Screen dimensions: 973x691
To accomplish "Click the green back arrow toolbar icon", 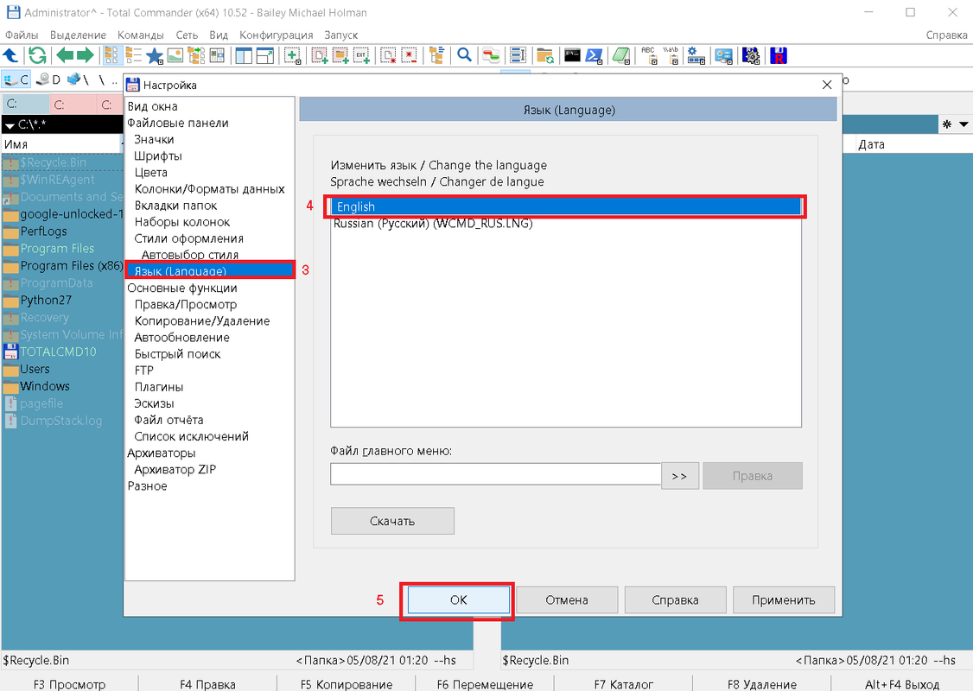I will (x=65, y=56).
